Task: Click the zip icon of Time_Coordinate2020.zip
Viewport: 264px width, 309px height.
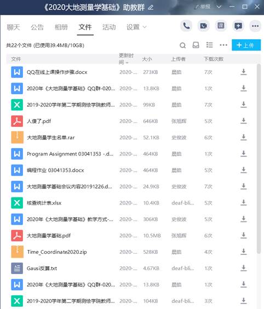Action: click(17, 252)
